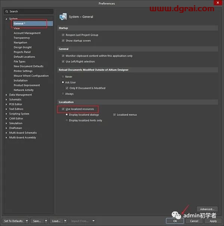Expand the Data Management tree node
The height and width of the screenshot is (226, 224).
click(6, 95)
